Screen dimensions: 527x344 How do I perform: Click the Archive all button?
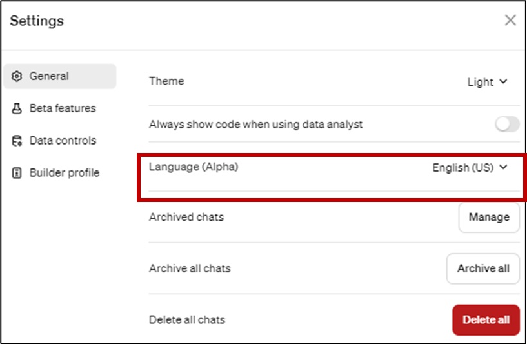tap(483, 268)
